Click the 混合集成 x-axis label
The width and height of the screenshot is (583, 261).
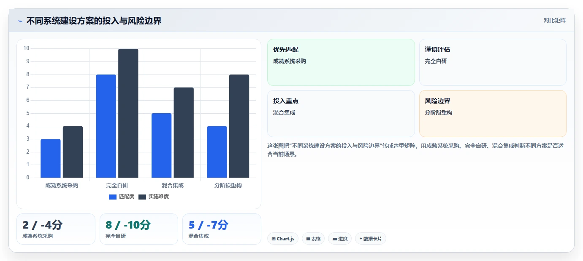tap(173, 185)
